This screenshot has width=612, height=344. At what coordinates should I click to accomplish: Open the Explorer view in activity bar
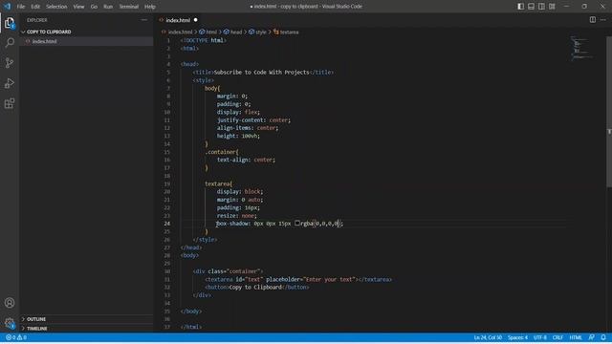pos(10,23)
